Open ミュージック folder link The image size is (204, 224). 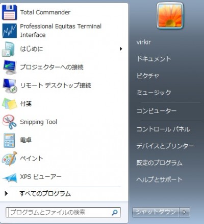[154, 93]
